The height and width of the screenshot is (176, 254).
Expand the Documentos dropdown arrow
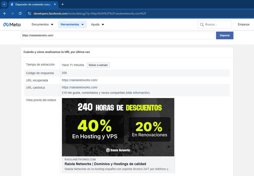[52, 25]
